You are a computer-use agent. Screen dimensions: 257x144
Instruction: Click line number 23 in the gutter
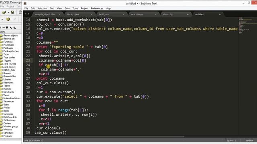click(x=28, y=60)
